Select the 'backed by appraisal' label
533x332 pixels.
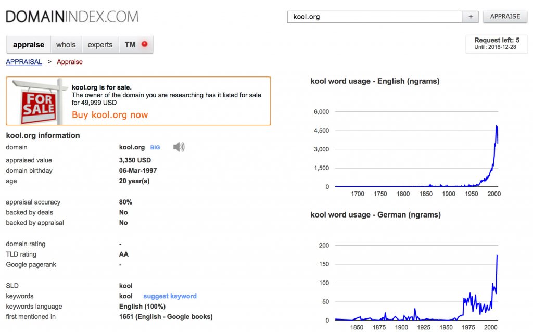click(x=35, y=223)
